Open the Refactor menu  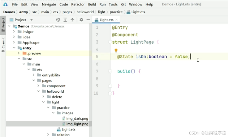point(78,4)
